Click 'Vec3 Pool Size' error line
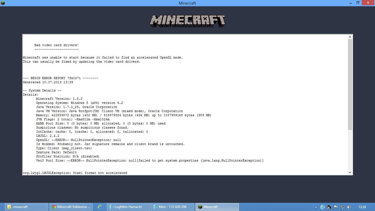Screen dimensions: 375x211 coord(150,160)
